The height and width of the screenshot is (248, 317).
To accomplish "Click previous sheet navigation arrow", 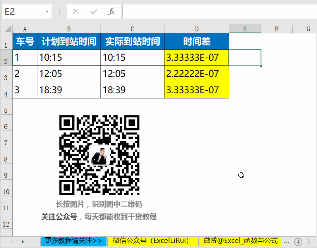I will (11, 242).
